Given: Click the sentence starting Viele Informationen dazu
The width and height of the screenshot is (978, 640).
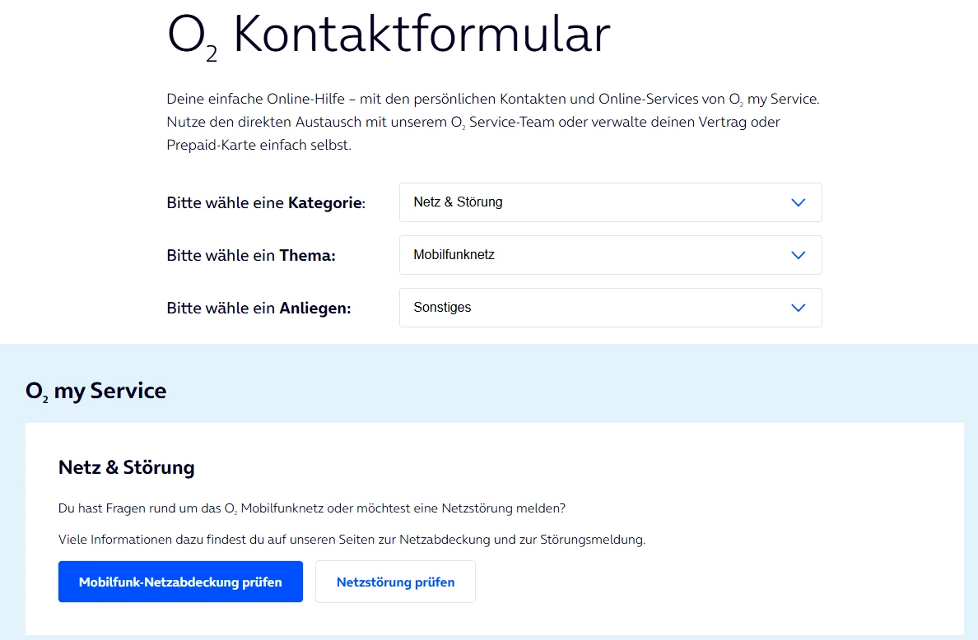Looking at the screenshot, I should coord(352,540).
